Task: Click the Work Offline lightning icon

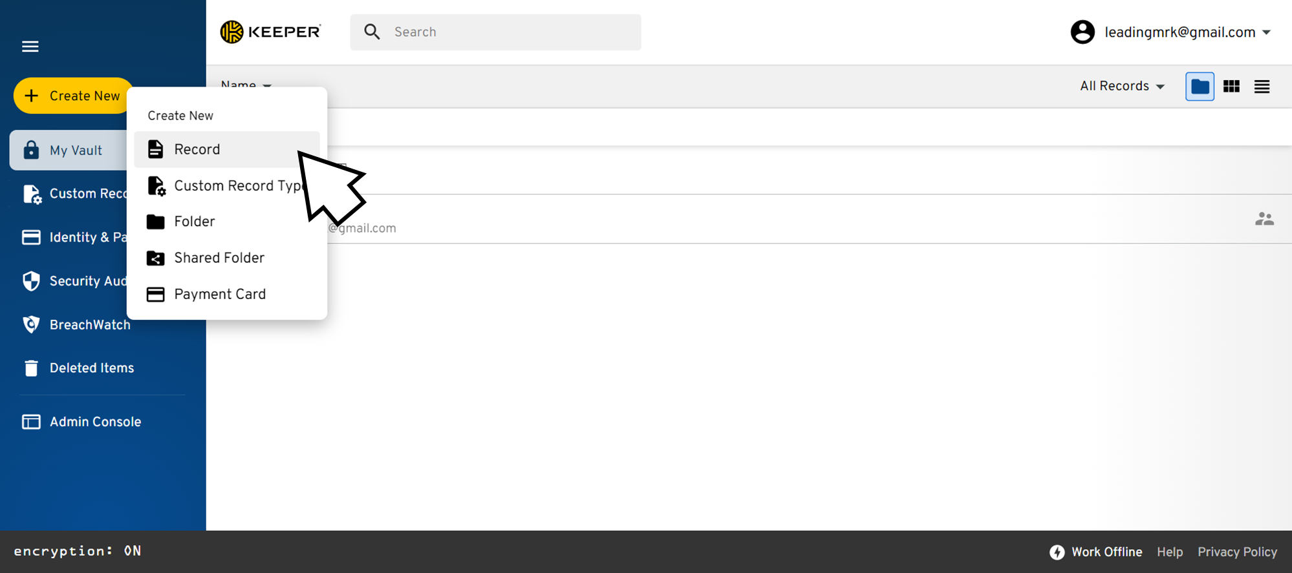Action: (1057, 552)
